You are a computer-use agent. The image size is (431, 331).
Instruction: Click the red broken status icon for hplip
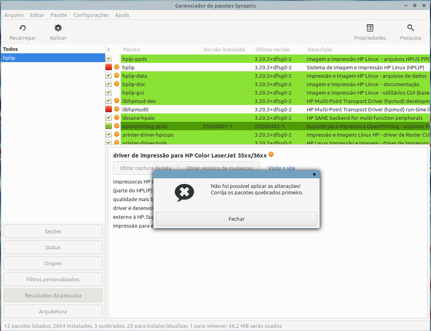pyautogui.click(x=109, y=67)
